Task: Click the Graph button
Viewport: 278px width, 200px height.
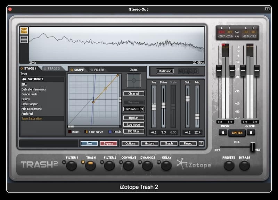Action: [x=169, y=143]
